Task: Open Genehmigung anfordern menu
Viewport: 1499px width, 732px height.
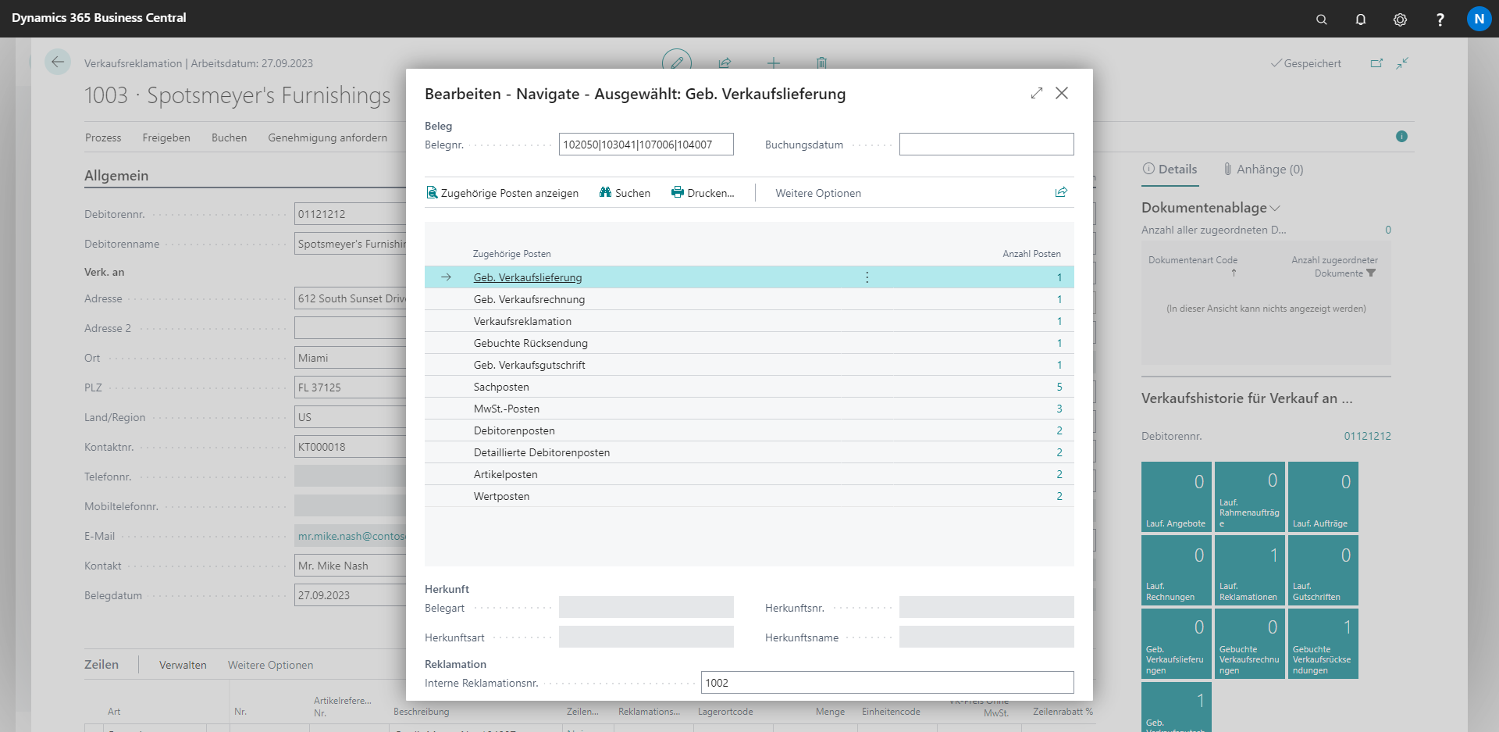Action: pos(328,137)
